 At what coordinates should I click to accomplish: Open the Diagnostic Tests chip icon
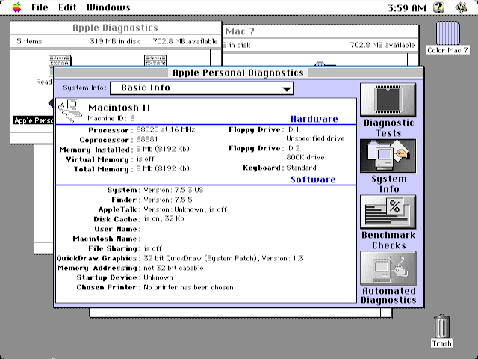(x=388, y=99)
